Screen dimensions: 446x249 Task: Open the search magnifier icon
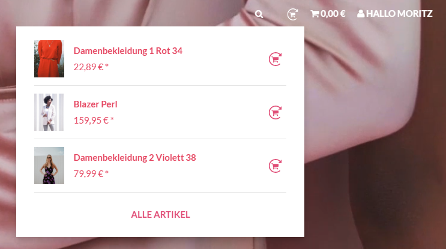[x=259, y=14]
